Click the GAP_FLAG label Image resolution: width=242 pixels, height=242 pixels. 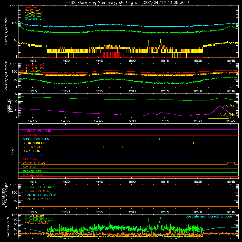(x=30, y=135)
